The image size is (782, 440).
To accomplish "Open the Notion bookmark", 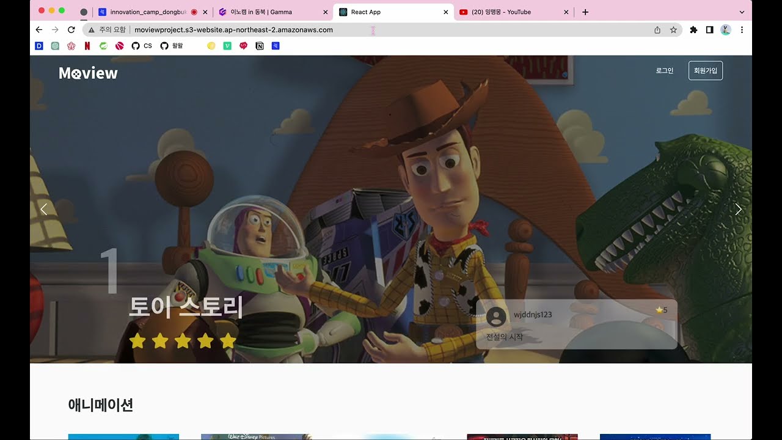I will click(260, 46).
